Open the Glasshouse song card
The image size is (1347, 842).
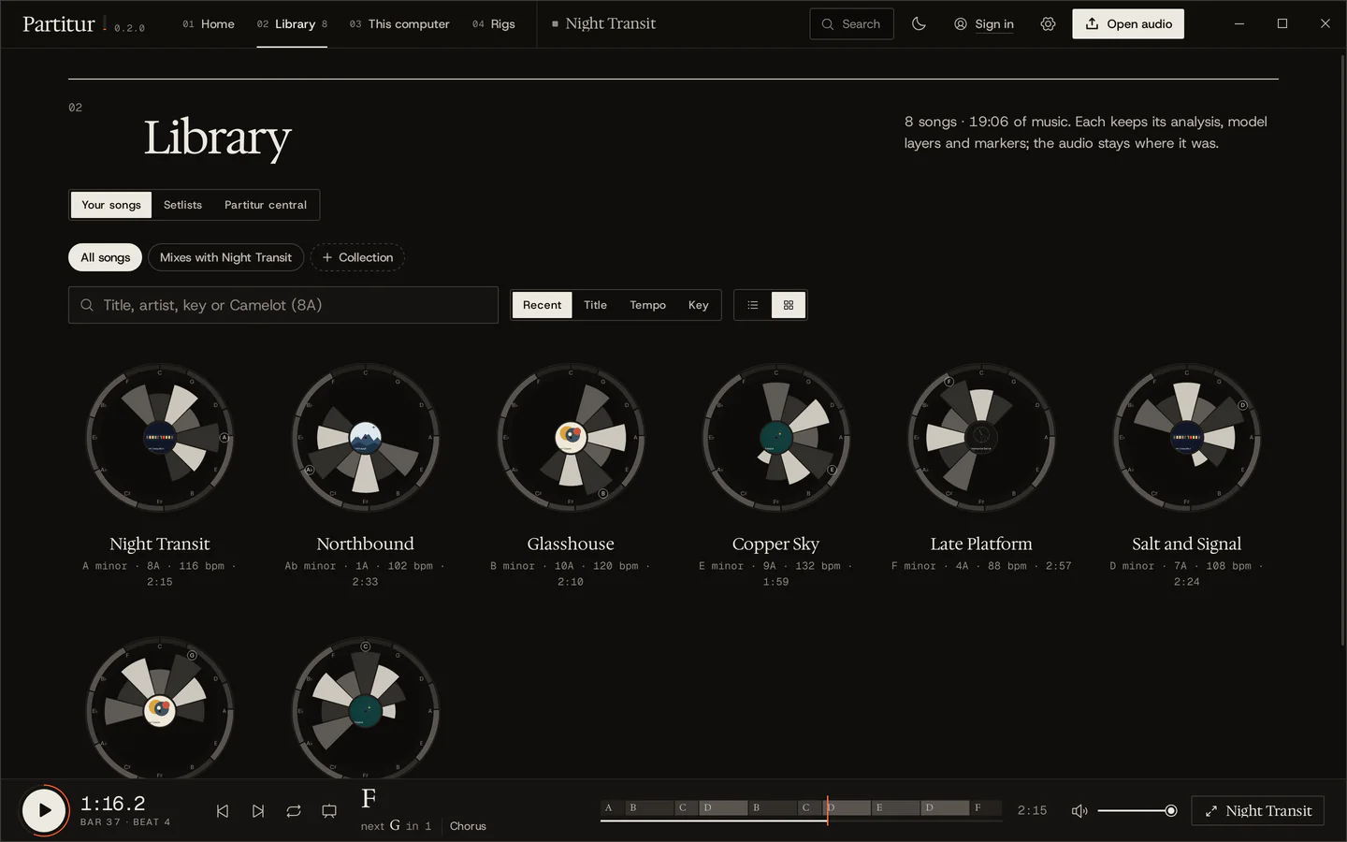tap(571, 476)
